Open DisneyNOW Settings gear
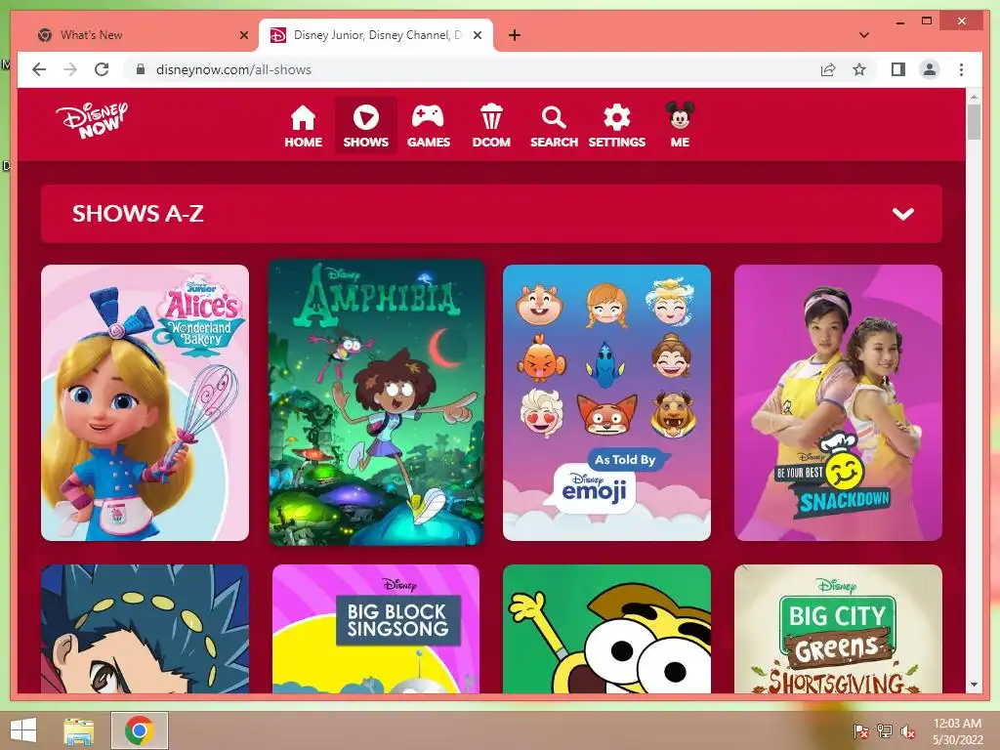Image resolution: width=1000 pixels, height=750 pixels. coord(617,126)
